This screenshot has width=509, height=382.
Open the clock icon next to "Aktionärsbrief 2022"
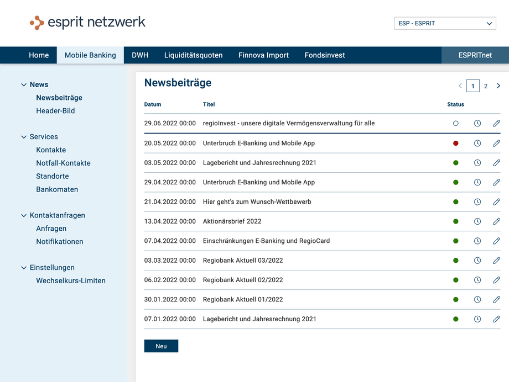[477, 221]
